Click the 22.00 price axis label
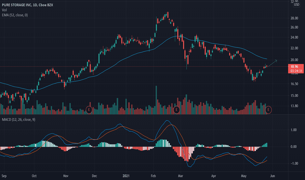 294,48
